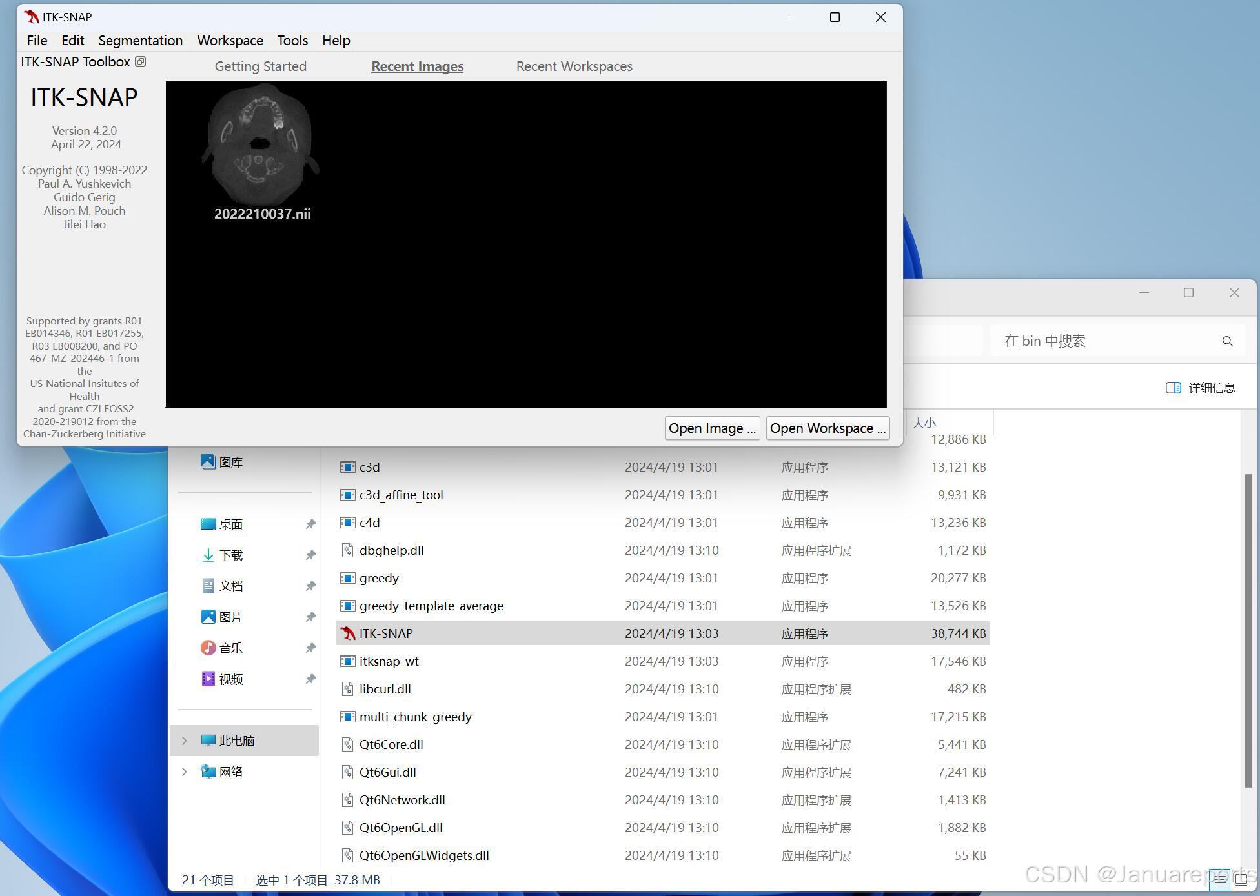1260x896 pixels.
Task: Open the Segmentation menu
Action: [140, 41]
